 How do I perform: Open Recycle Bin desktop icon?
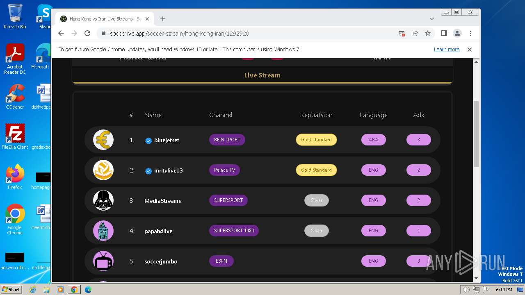point(15,16)
